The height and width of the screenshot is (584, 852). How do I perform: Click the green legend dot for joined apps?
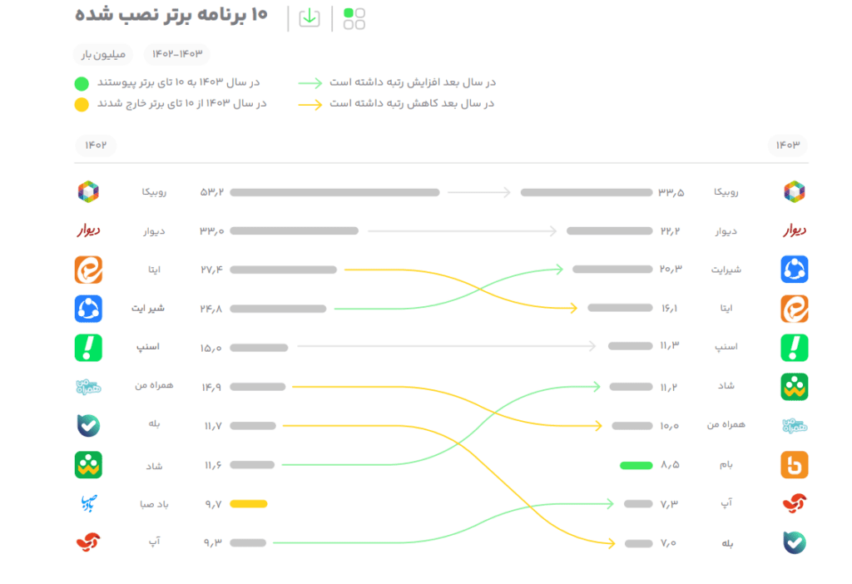(x=82, y=83)
